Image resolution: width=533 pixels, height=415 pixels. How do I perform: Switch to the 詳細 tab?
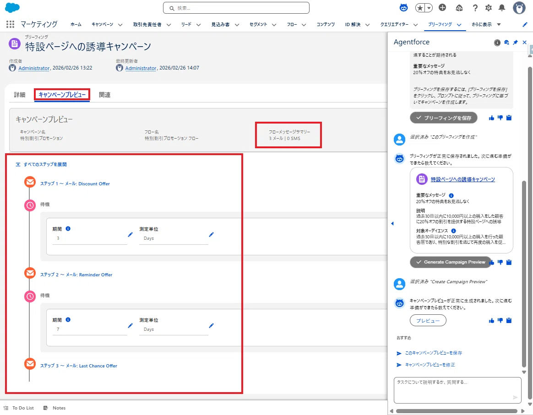20,95
